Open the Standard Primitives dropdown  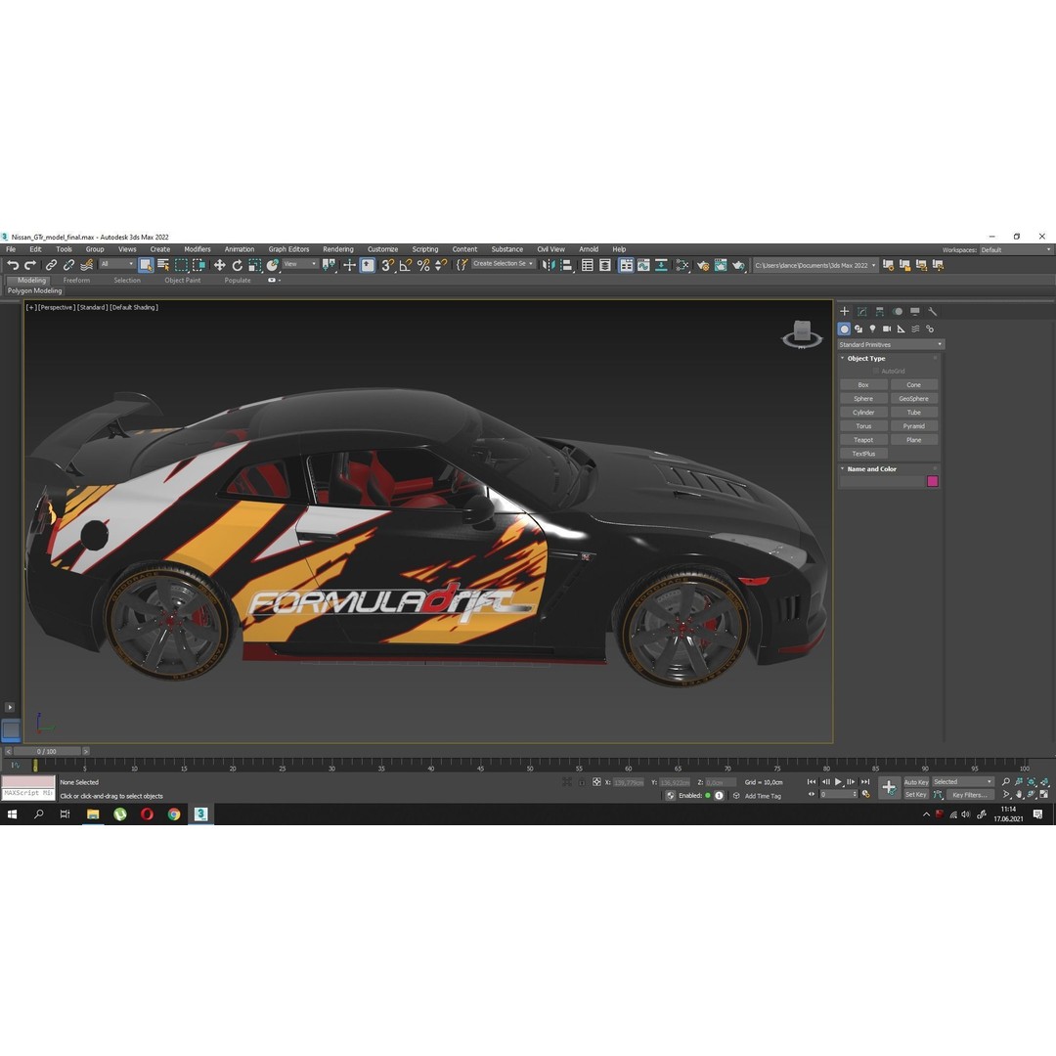pyautogui.click(x=891, y=345)
